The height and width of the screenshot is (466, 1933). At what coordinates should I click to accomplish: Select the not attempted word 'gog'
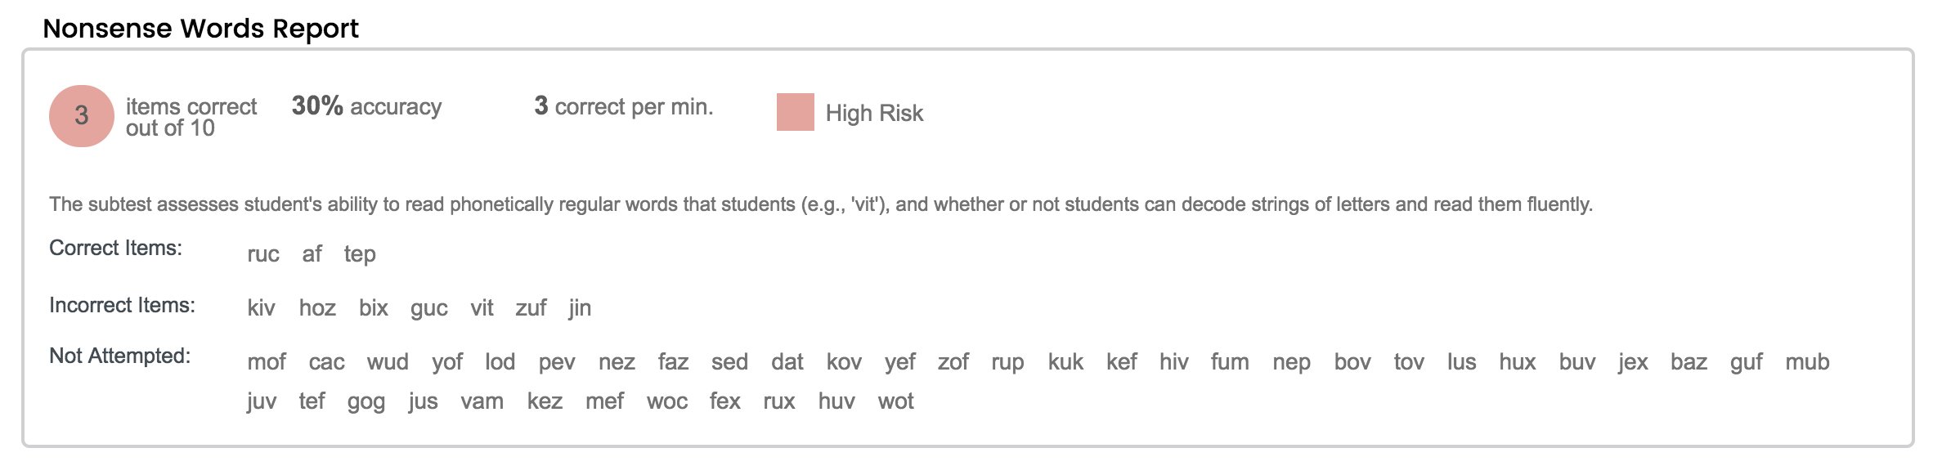(x=366, y=401)
